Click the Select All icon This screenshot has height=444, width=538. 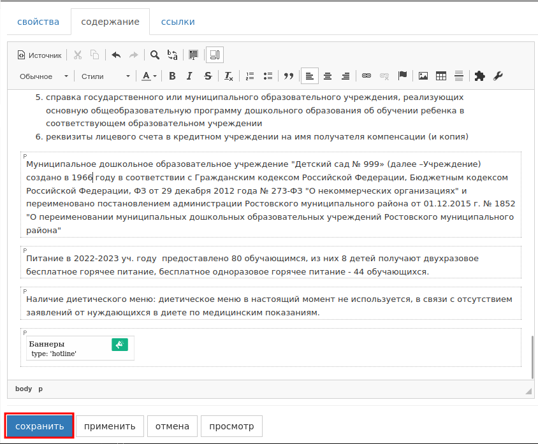click(194, 55)
